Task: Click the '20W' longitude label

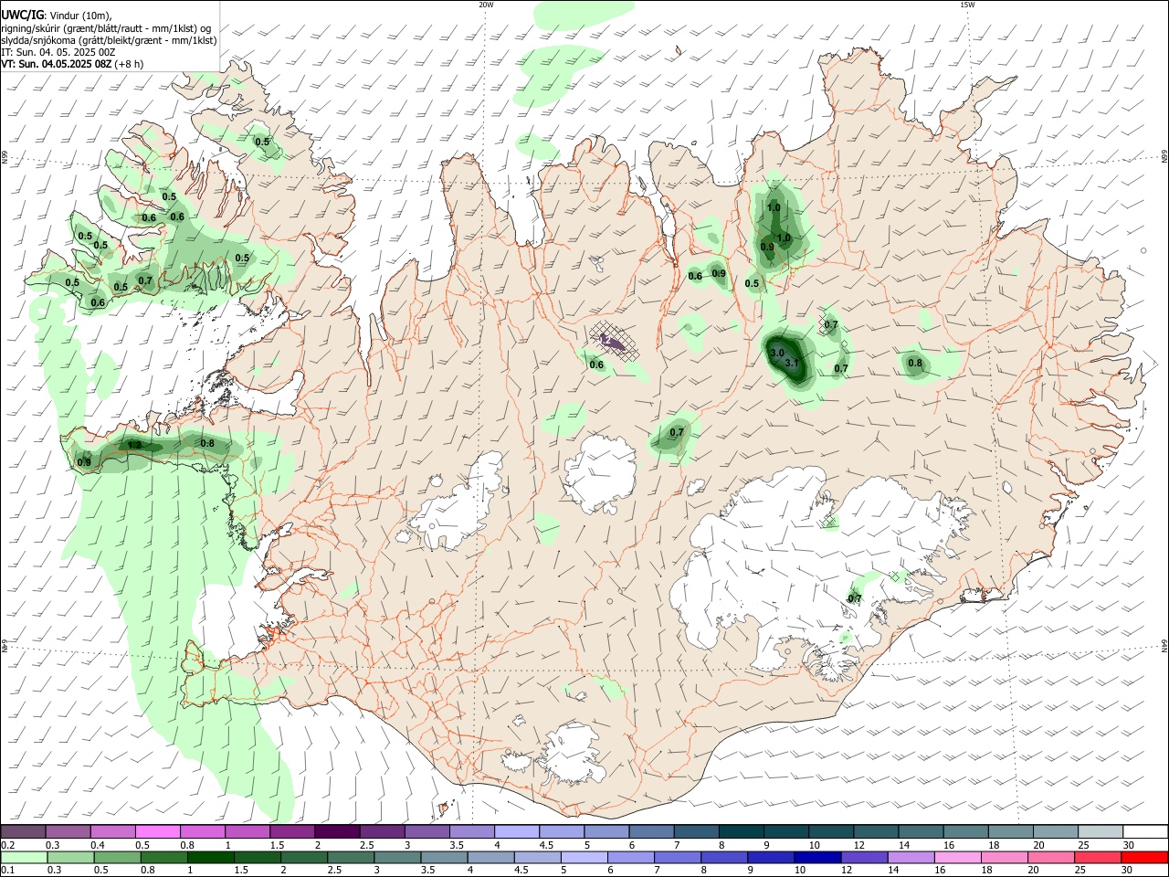Action: coord(486,5)
